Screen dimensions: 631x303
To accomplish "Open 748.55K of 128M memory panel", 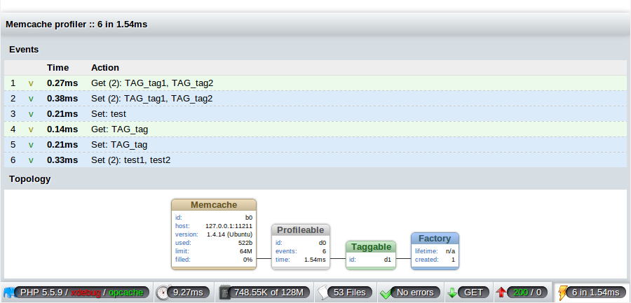I will point(269,292).
